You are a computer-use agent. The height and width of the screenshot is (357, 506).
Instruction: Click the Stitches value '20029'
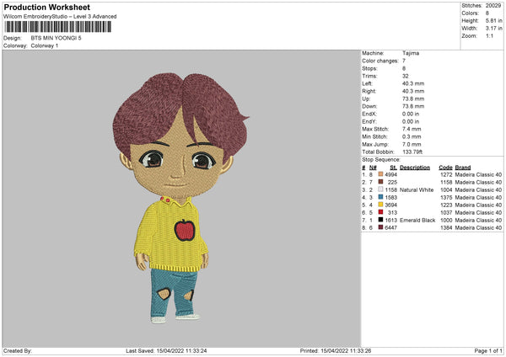493,6
